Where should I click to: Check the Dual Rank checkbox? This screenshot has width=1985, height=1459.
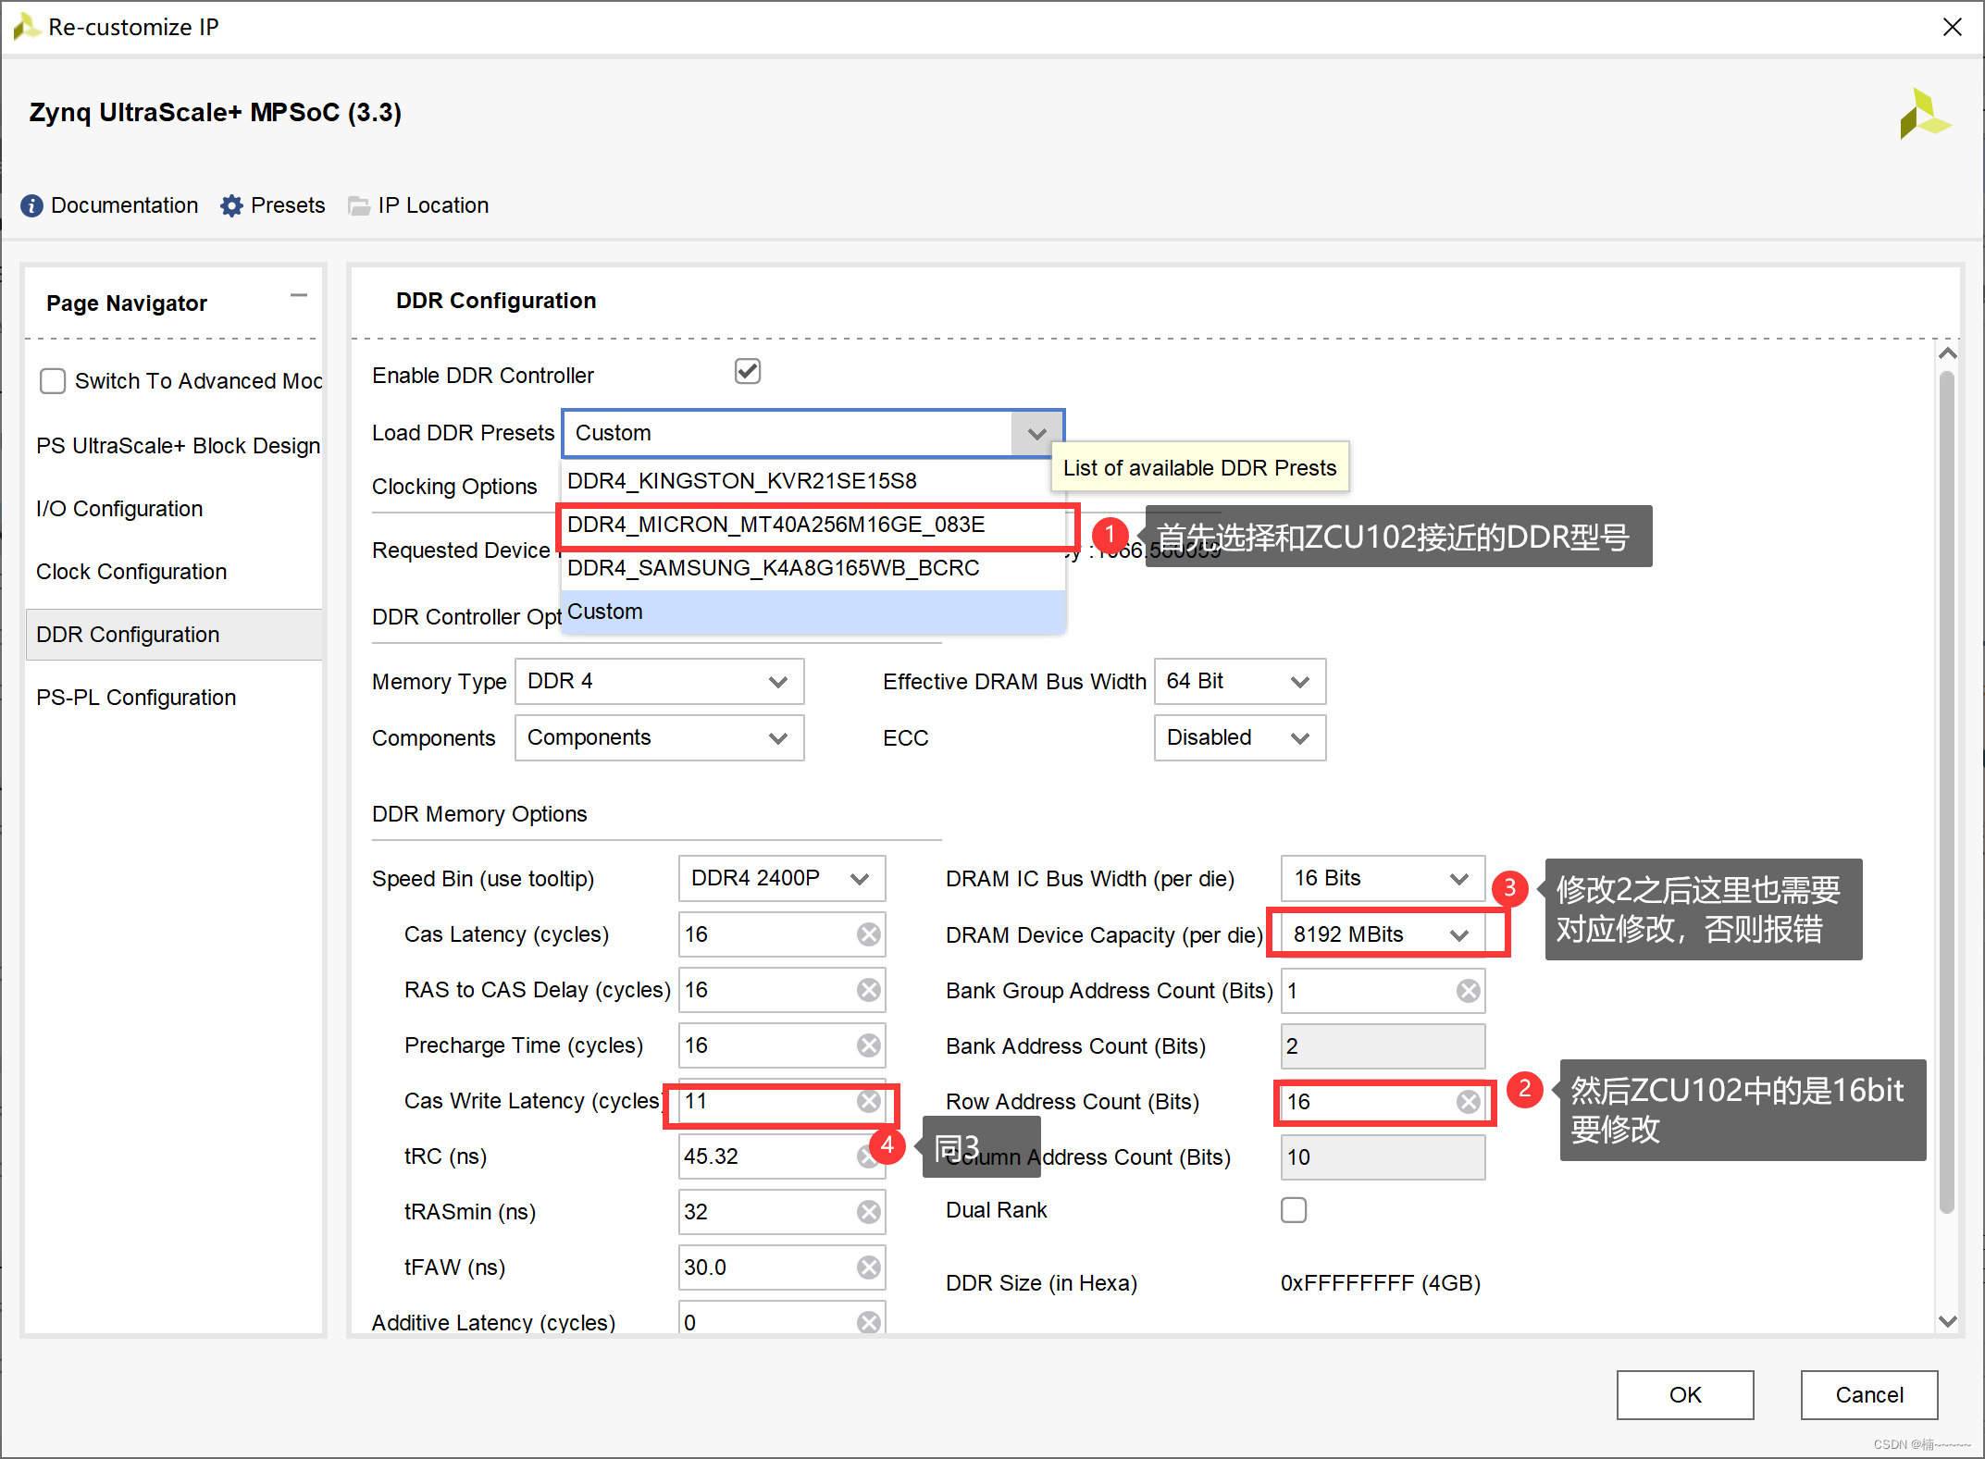(1293, 1210)
